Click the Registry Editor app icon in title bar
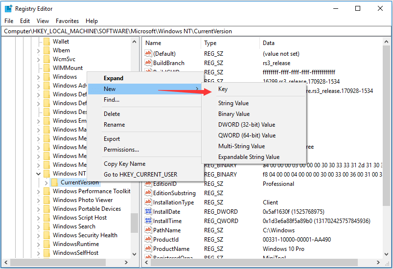The width and height of the screenshot is (393, 269). pos(8,8)
